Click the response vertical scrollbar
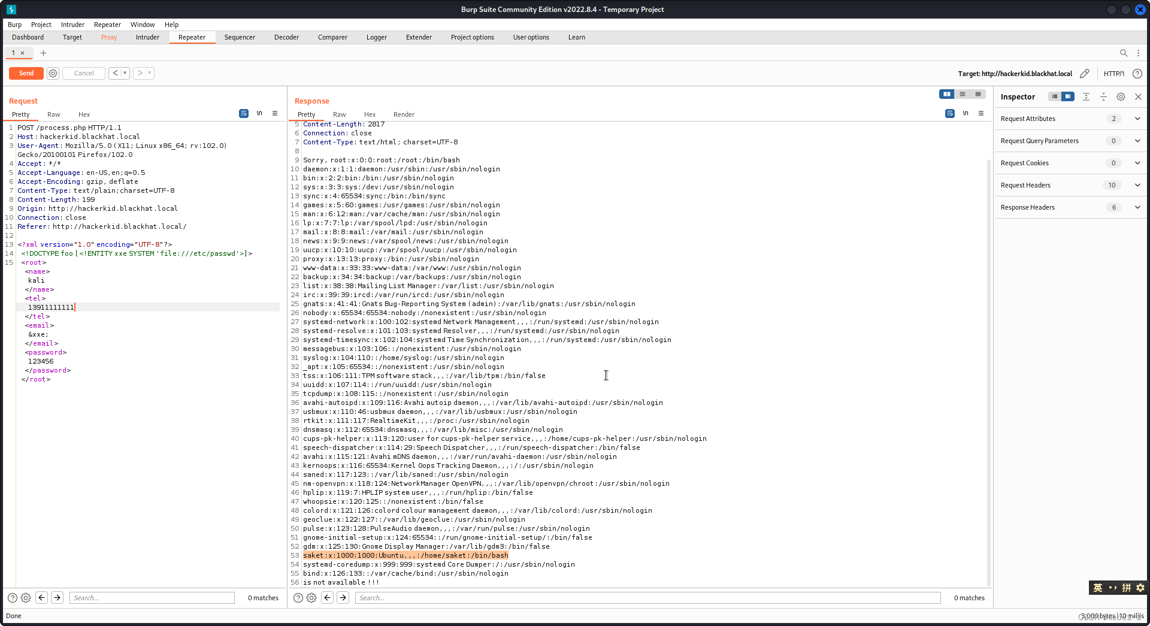The image size is (1150, 626). (989, 371)
